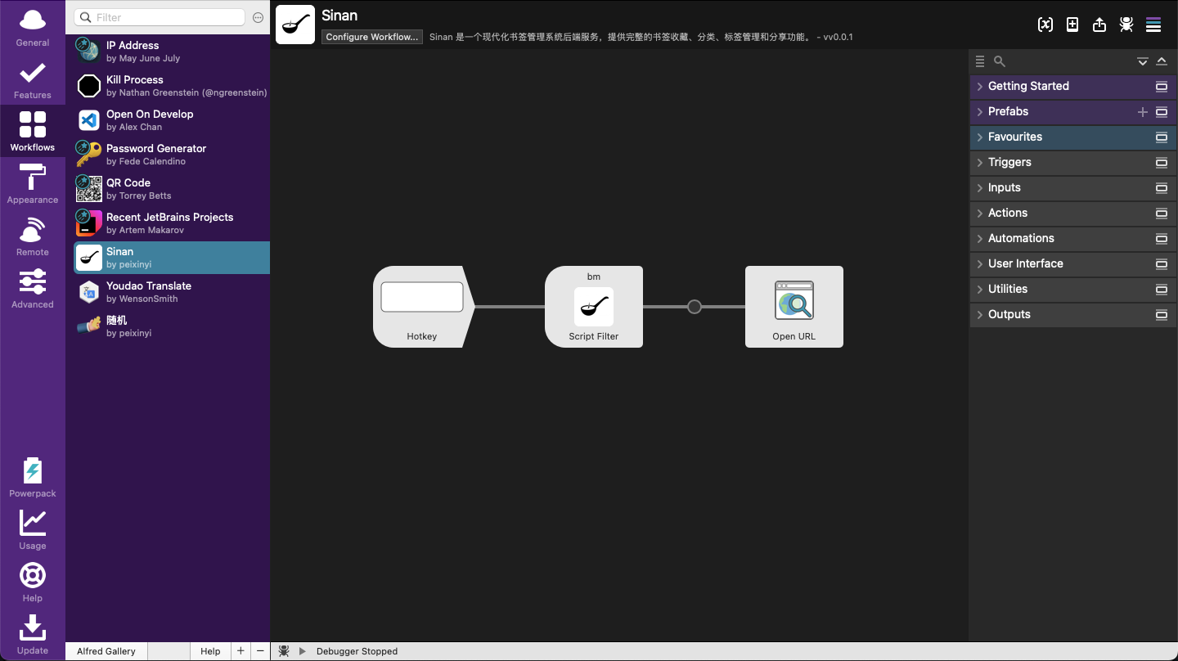This screenshot has width=1178, height=661.
Task: Select the Sinan workflow in the list
Action: coord(172,258)
